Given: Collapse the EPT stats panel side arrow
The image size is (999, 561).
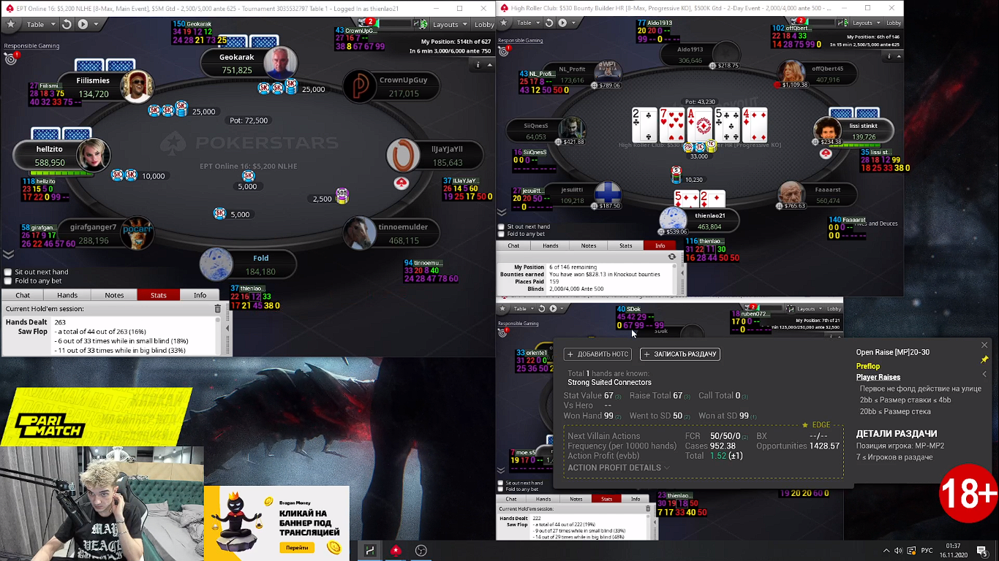Looking at the screenshot, I should click(x=226, y=328).
